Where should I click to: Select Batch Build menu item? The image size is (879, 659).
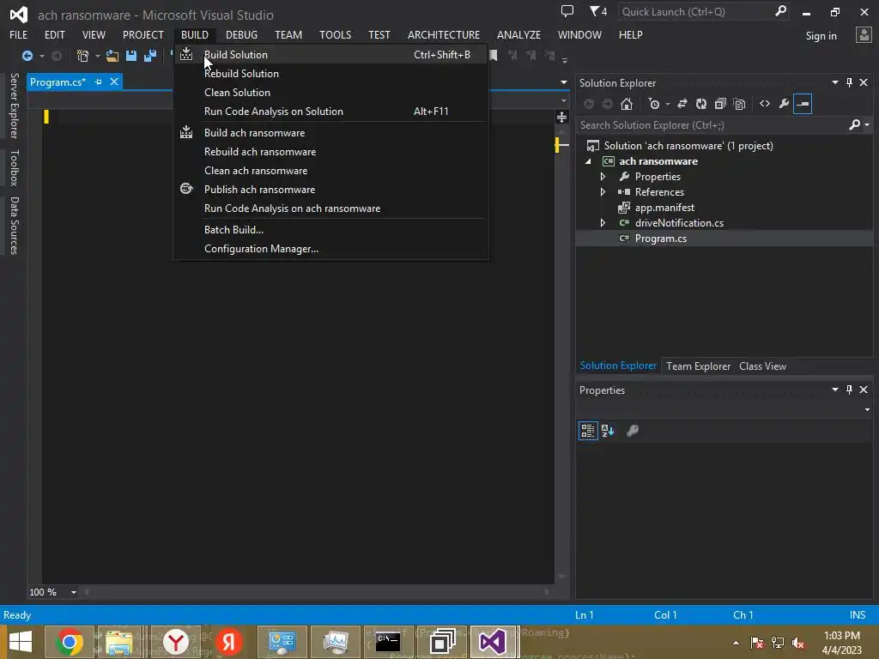click(330, 230)
